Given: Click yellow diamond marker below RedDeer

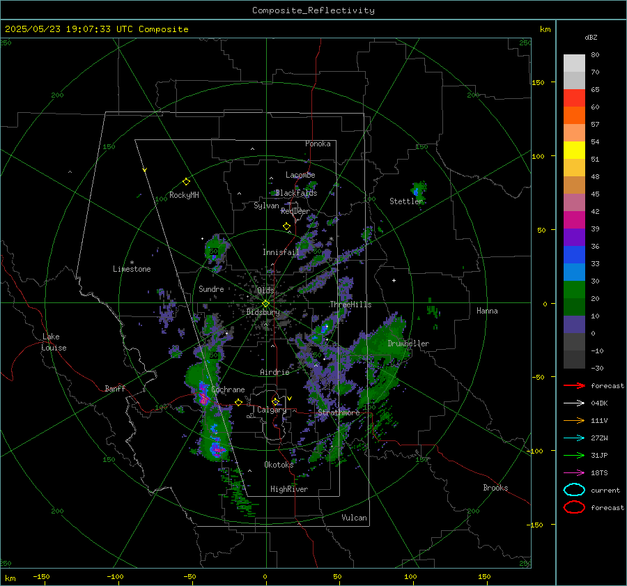Looking at the screenshot, I should coord(286,226).
